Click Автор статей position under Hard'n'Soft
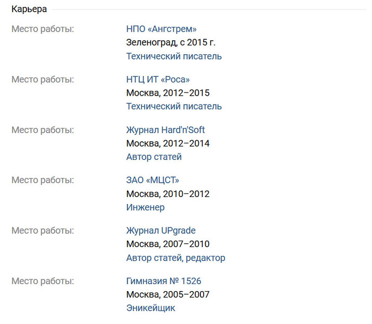 154,157
